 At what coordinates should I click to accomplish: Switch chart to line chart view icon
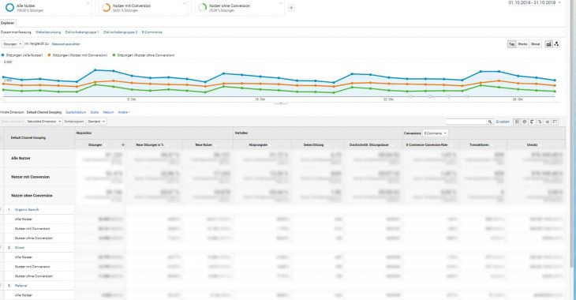(x=548, y=44)
